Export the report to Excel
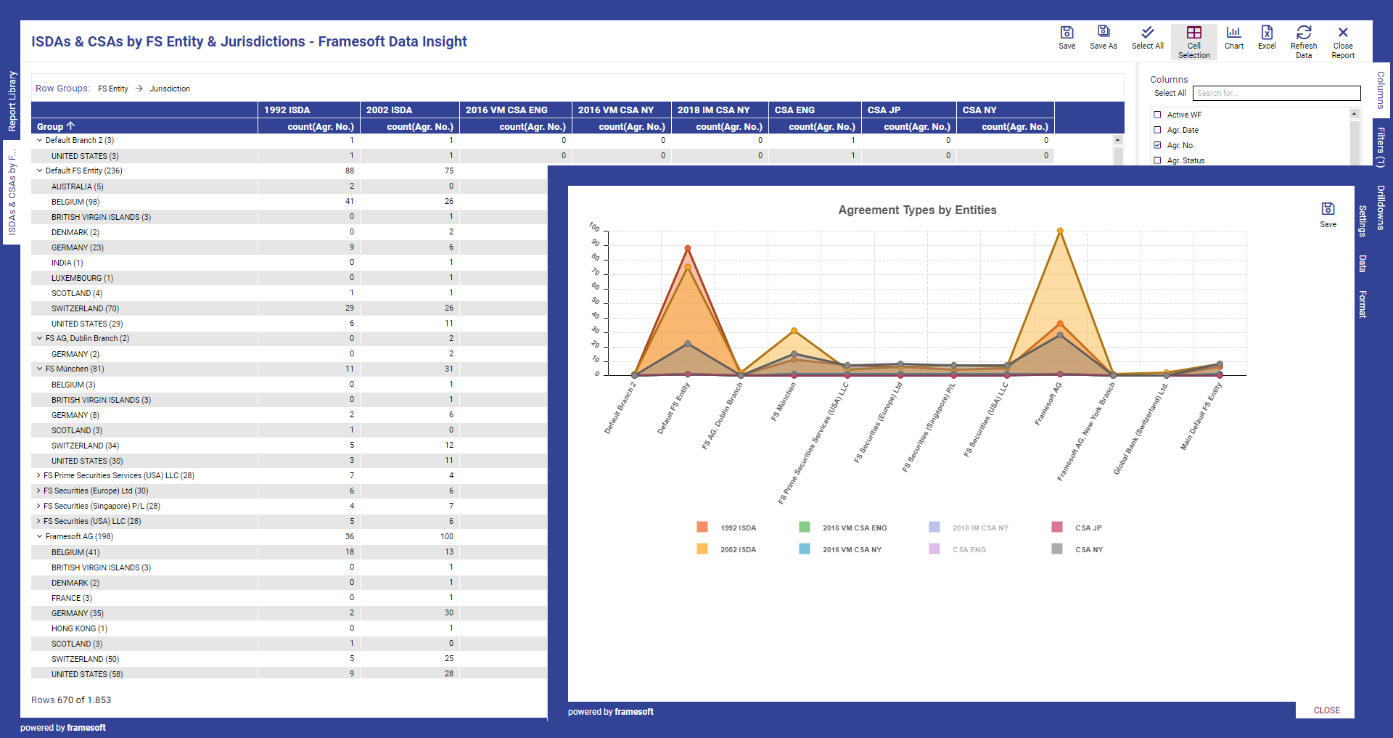Image resolution: width=1393 pixels, height=738 pixels. [x=1267, y=33]
